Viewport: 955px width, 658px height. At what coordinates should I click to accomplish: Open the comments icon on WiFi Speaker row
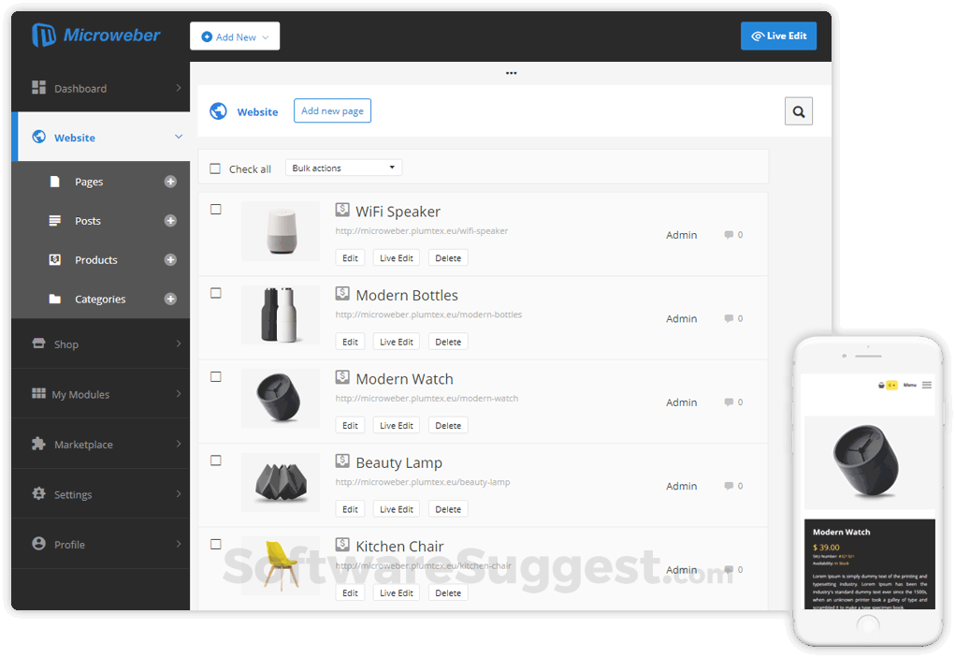[x=728, y=234]
